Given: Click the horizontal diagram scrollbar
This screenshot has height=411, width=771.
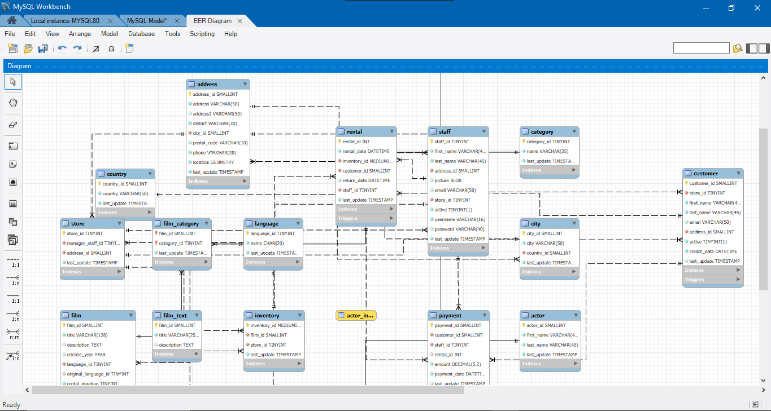Looking at the screenshot, I should click(x=248, y=390).
